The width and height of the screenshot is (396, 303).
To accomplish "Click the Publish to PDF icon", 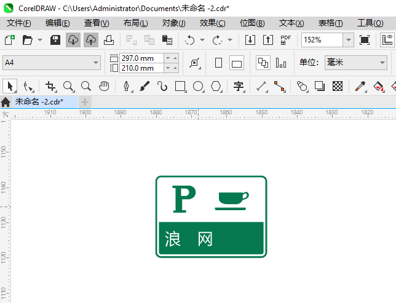I will point(286,40).
